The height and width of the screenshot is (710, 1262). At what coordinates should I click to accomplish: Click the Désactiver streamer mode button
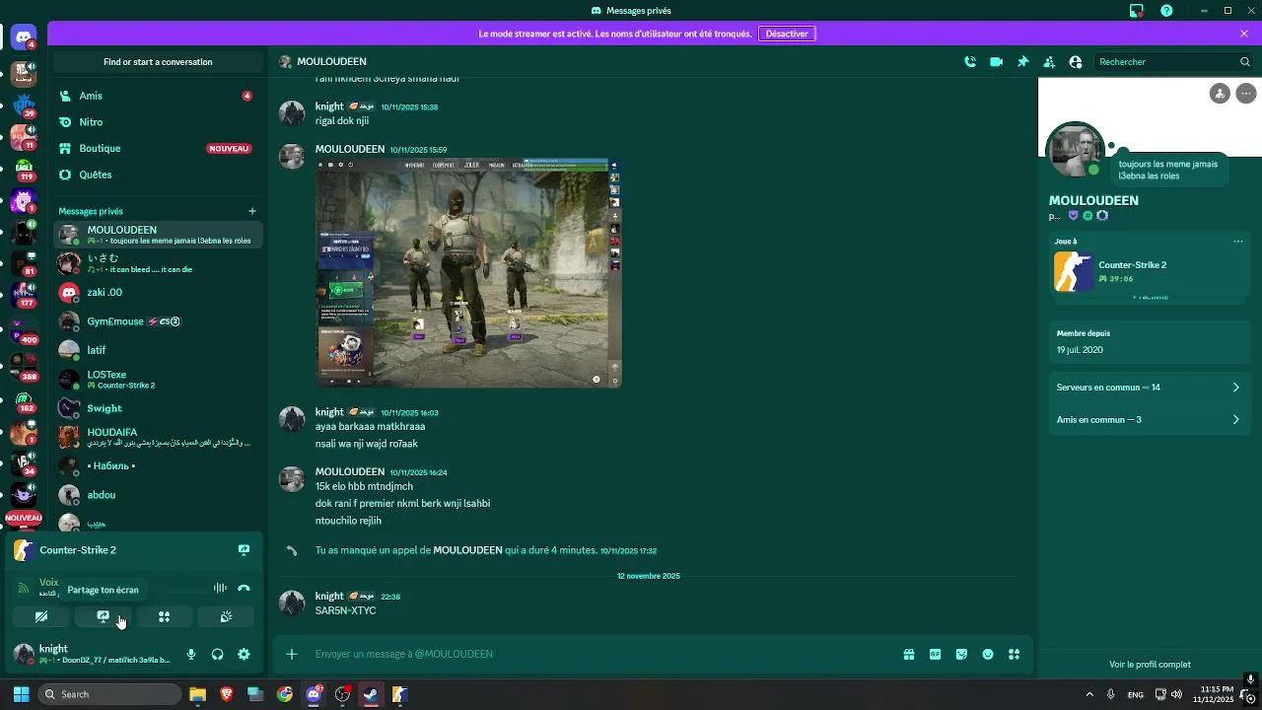(x=787, y=34)
